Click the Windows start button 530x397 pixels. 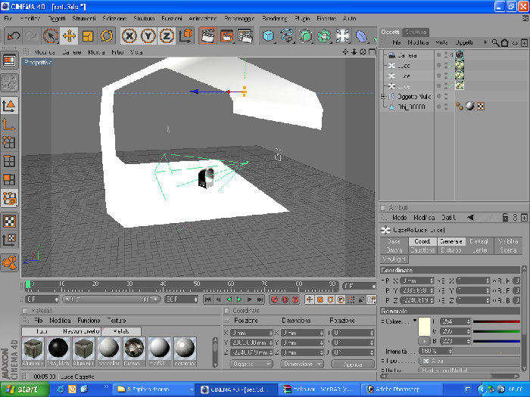[x=25, y=389]
